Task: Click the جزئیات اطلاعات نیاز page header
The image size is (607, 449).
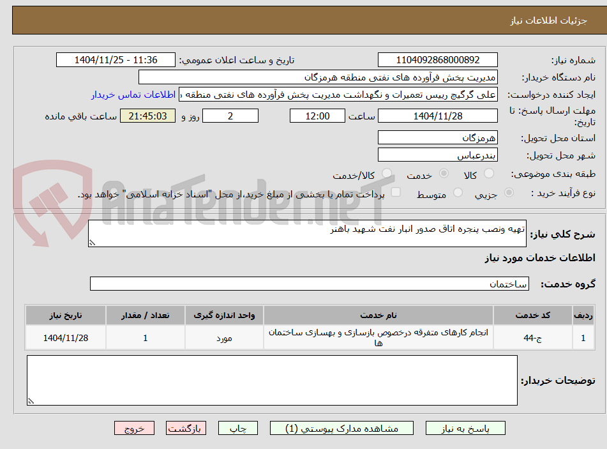Action: click(548, 20)
